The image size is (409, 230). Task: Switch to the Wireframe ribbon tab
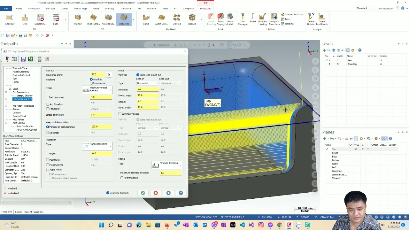34,8
